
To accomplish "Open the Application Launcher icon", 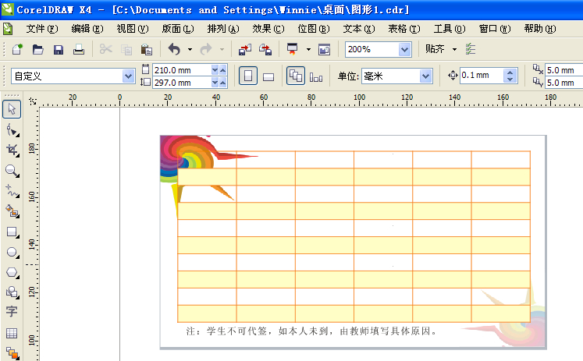I will [x=292, y=49].
